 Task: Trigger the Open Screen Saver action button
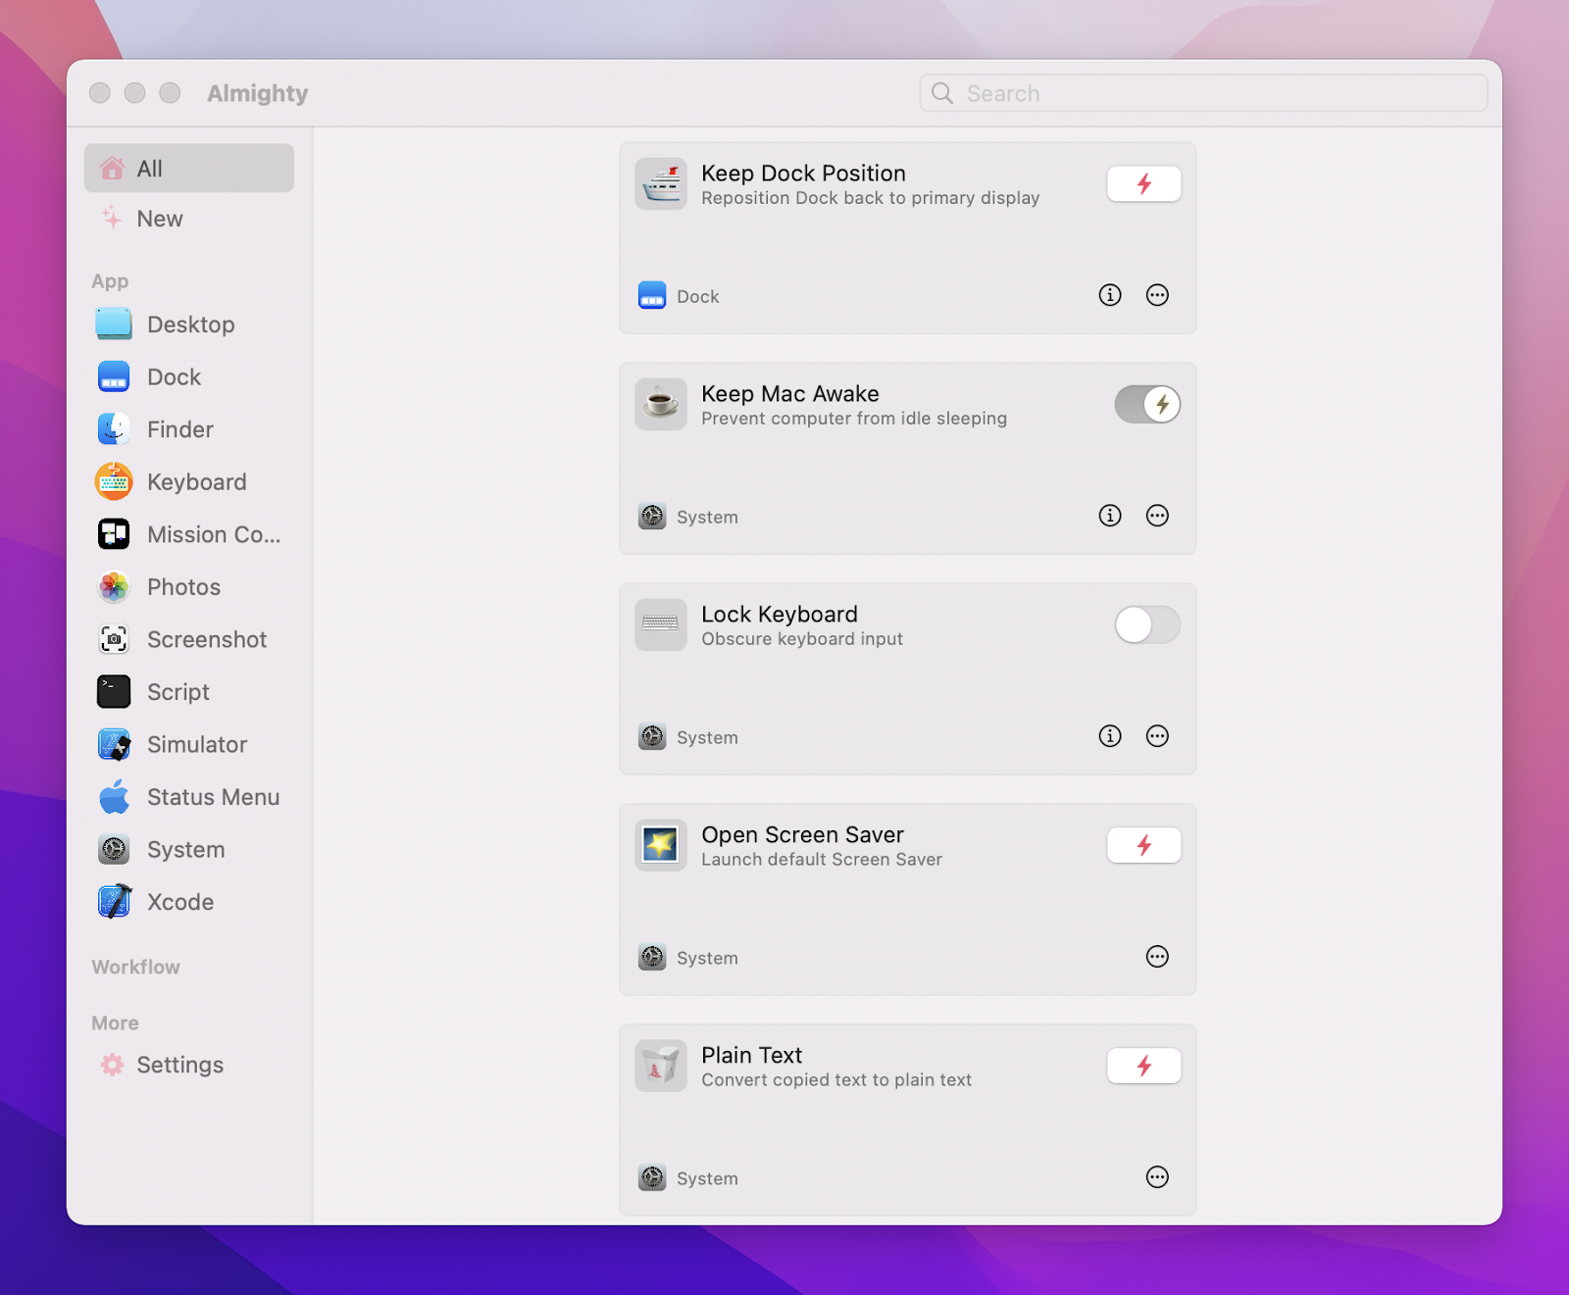click(x=1143, y=846)
